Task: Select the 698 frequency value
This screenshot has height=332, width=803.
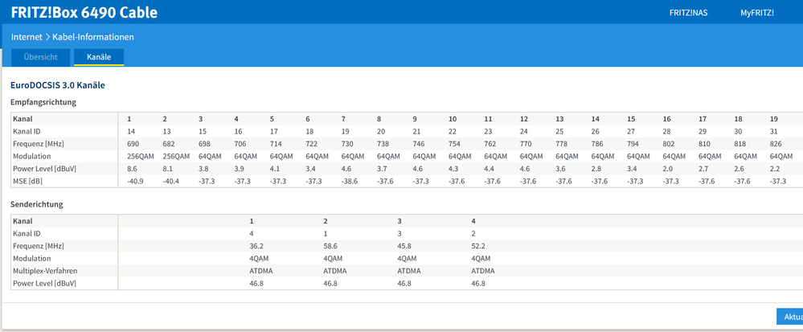Action: 205,144
